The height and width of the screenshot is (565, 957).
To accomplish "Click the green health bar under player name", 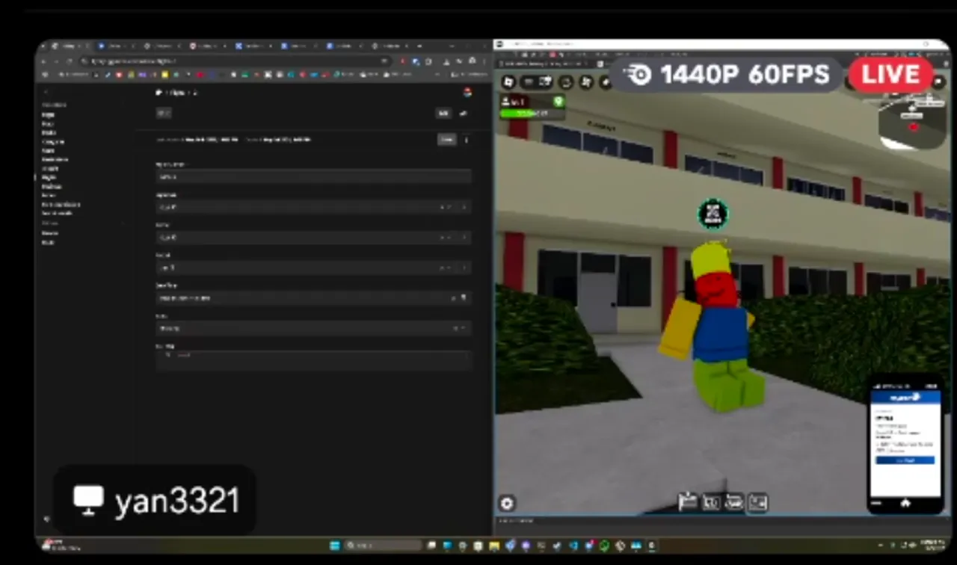I will (x=532, y=114).
